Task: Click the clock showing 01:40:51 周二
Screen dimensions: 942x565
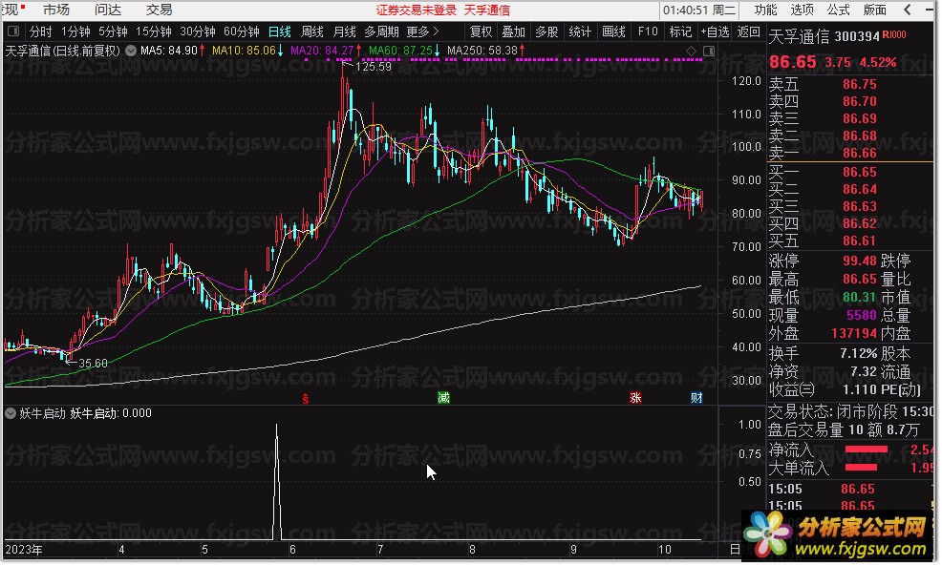Action: 699,10
